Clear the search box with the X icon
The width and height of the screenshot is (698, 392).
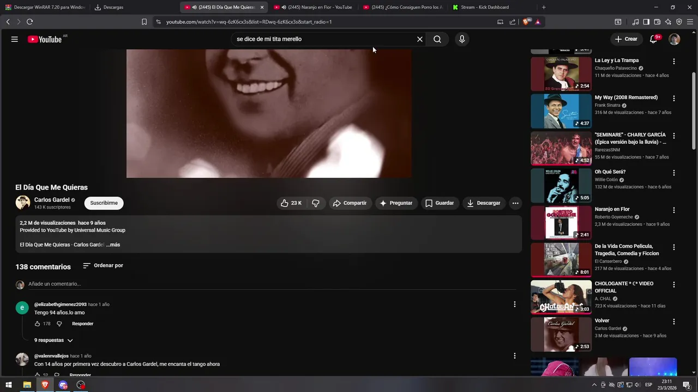point(420,39)
